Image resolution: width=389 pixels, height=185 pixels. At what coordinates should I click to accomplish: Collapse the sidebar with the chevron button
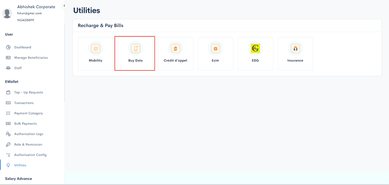coord(64,6)
